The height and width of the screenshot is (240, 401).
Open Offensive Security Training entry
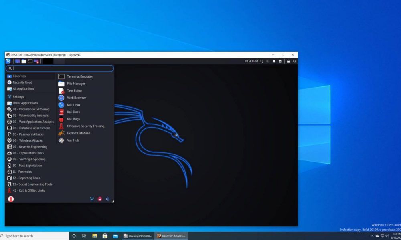pyautogui.click(x=85, y=126)
